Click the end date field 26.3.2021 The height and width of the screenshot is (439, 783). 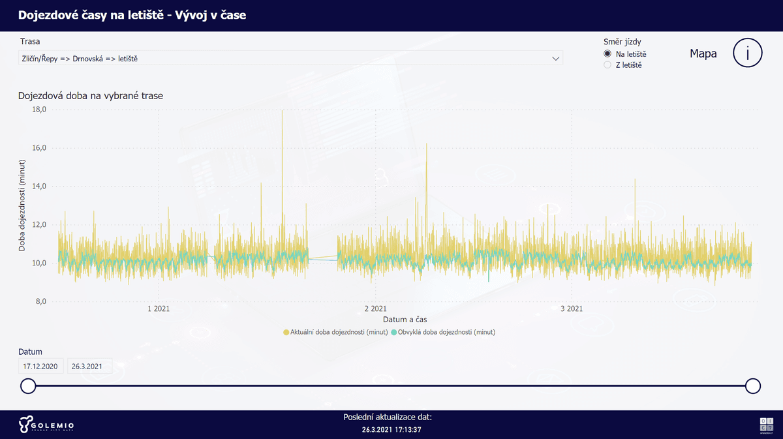[x=89, y=366]
